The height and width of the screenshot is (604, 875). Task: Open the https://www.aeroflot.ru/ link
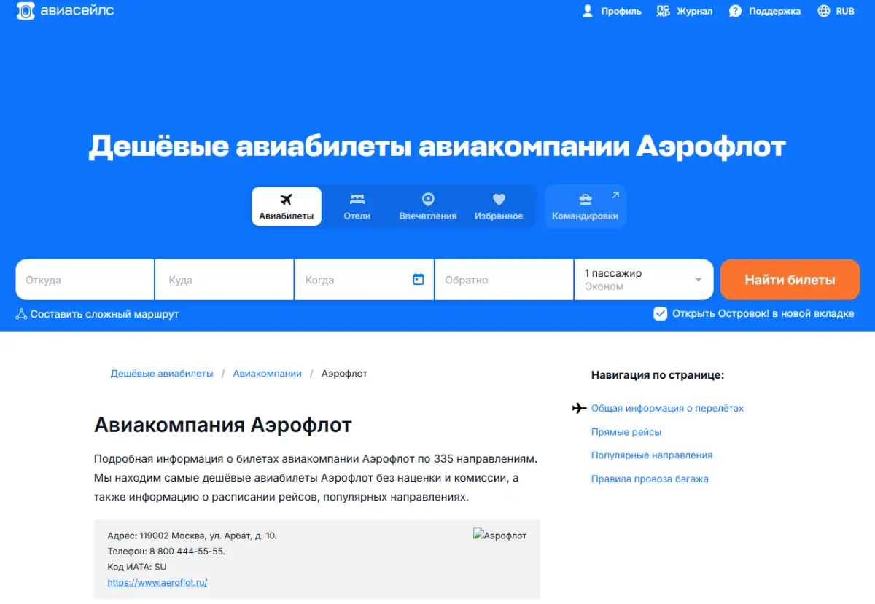click(157, 583)
